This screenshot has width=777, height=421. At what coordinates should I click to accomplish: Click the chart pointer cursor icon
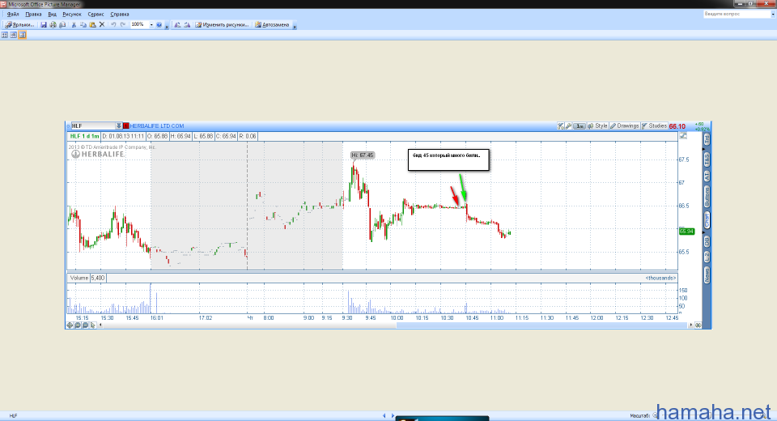[92, 325]
